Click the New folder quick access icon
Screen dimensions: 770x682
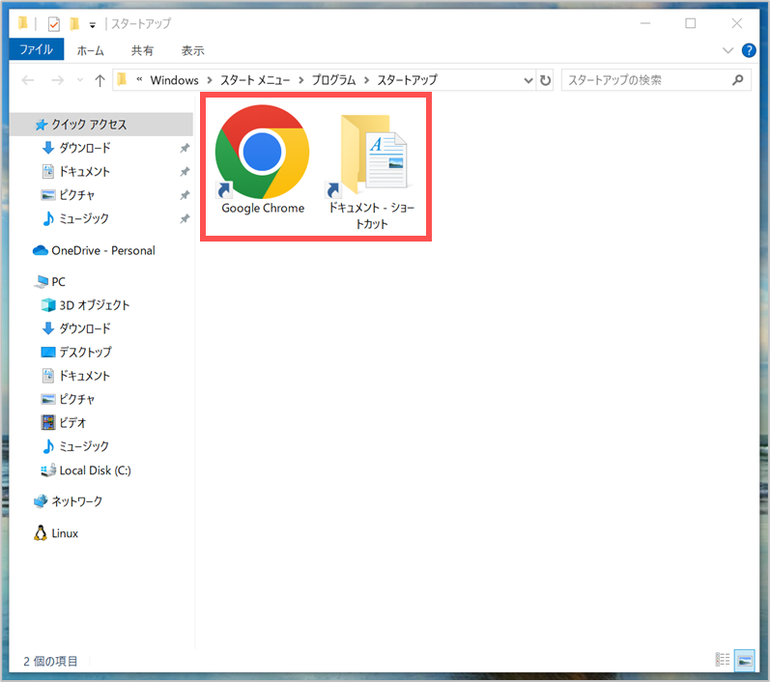point(74,23)
